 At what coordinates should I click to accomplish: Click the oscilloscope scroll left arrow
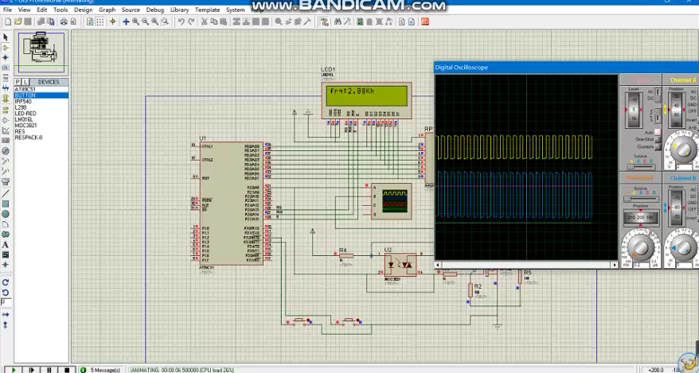[438, 265]
